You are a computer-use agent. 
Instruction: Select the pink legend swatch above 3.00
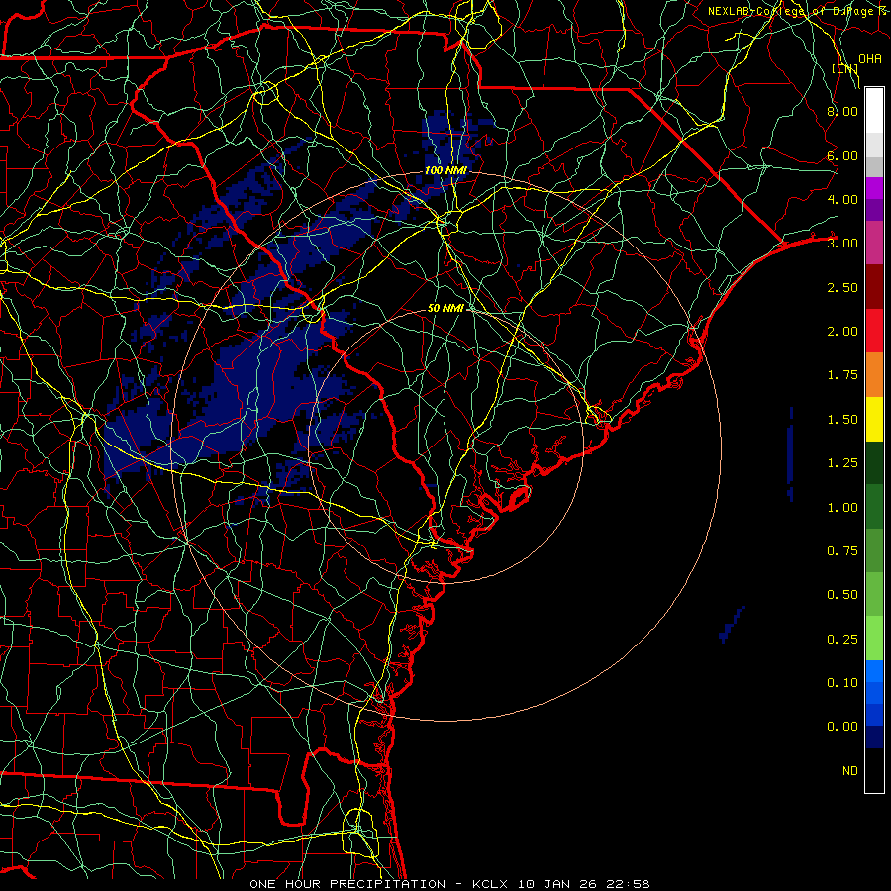[874, 243]
